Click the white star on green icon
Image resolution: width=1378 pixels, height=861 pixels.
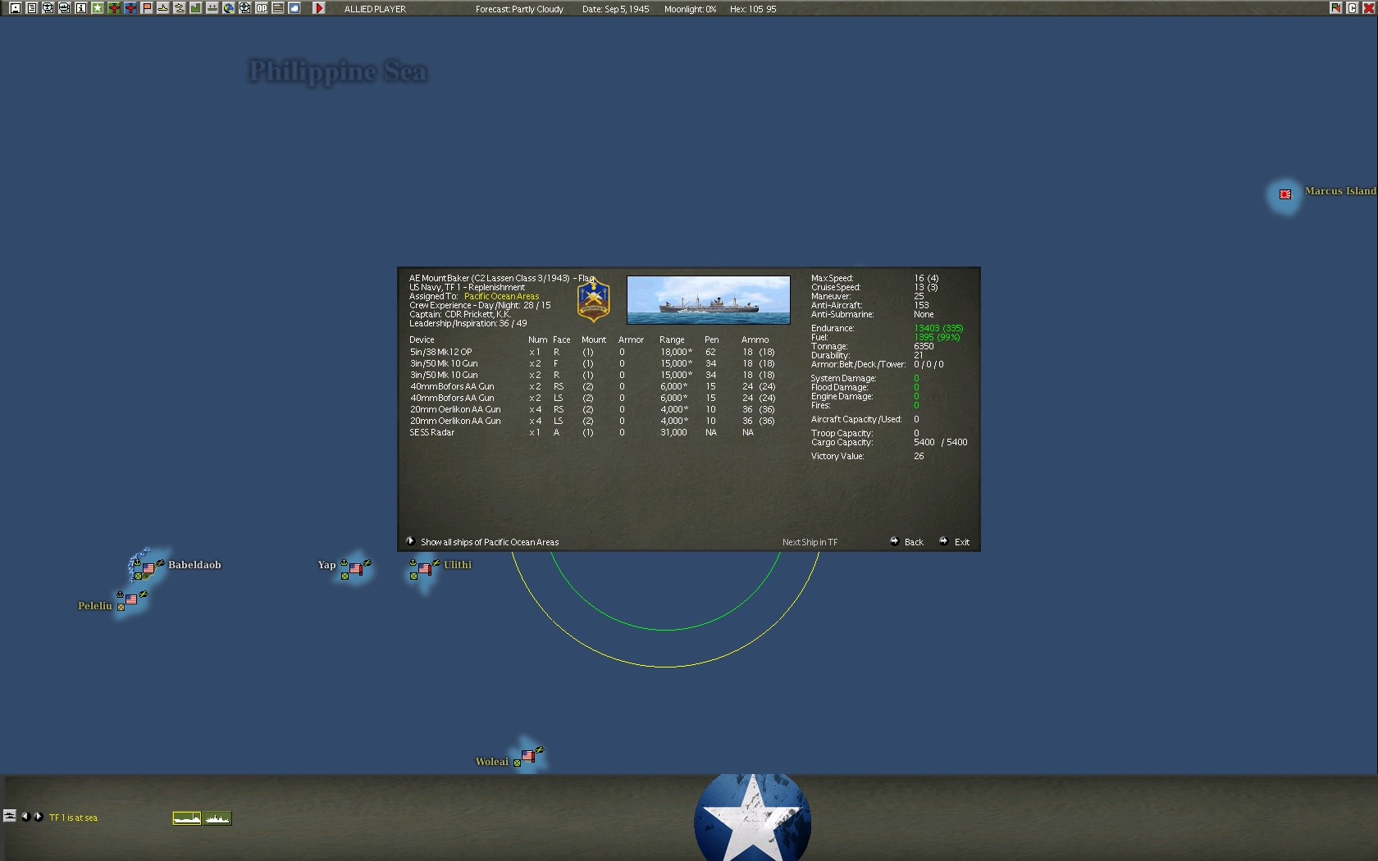(x=97, y=8)
